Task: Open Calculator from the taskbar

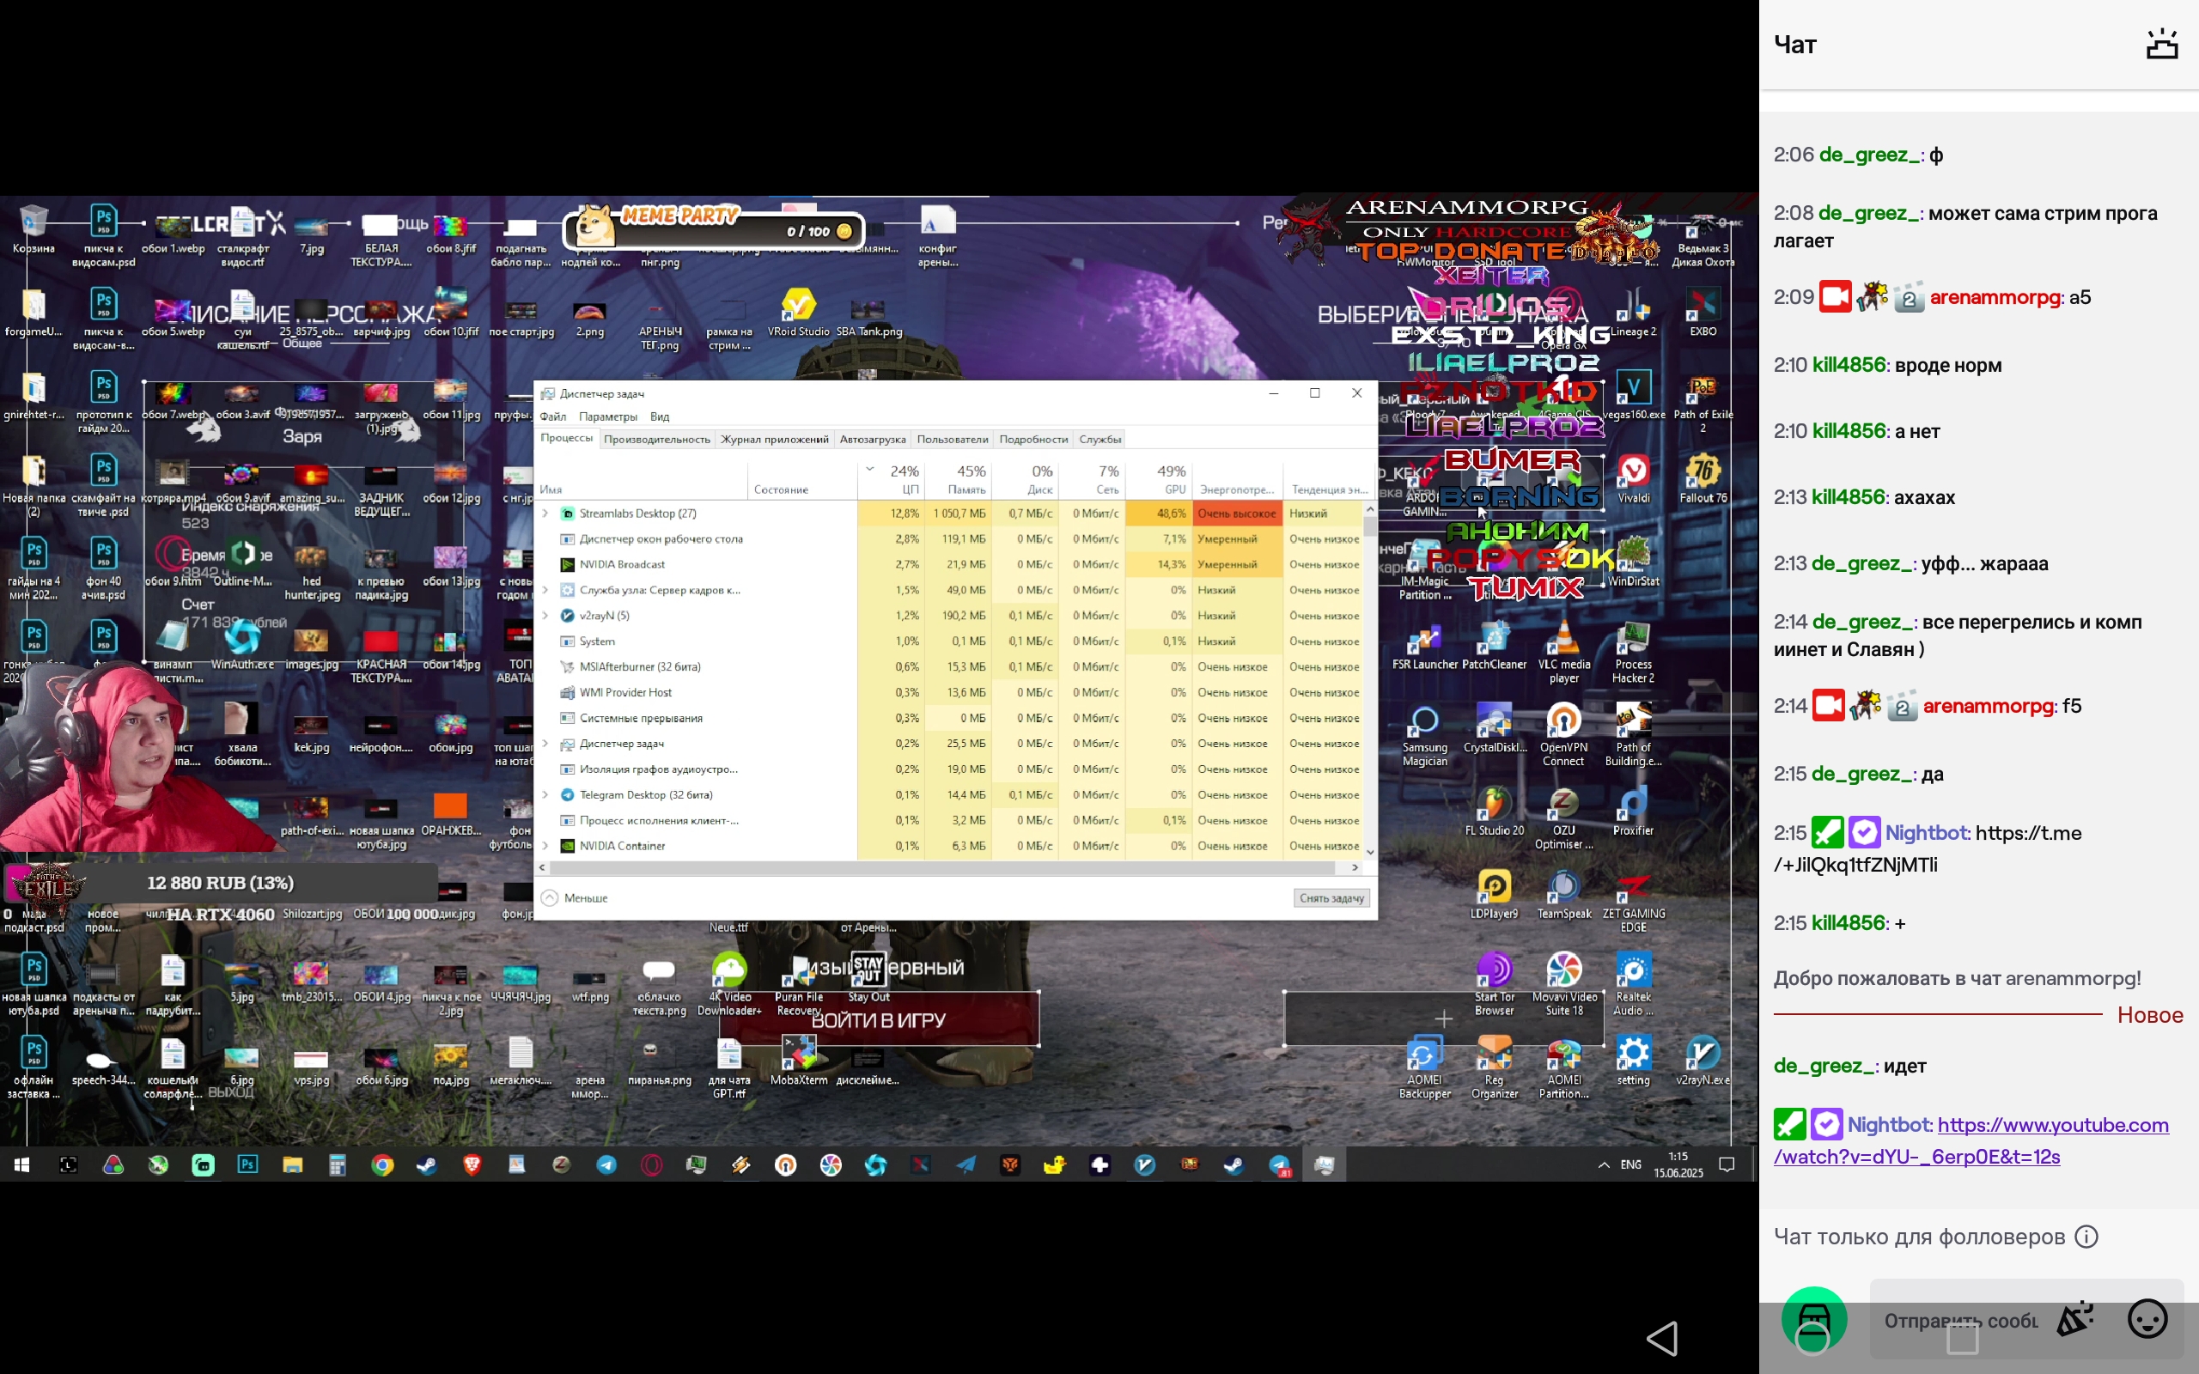Action: (x=337, y=1165)
